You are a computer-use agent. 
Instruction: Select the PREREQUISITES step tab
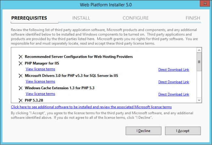(x=29, y=18)
